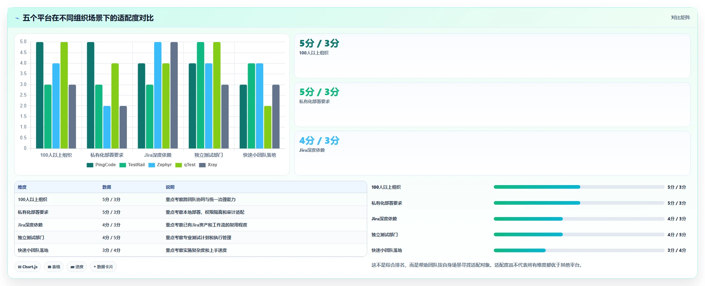This screenshot has width=705, height=286.
Task: Open the 100人以上组织 5分 / 3分 data card
Action: pos(492,56)
